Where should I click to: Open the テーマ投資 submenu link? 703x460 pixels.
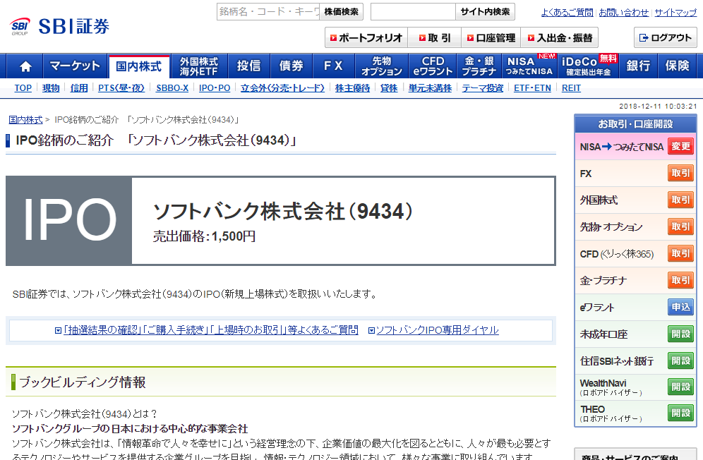[x=483, y=88]
